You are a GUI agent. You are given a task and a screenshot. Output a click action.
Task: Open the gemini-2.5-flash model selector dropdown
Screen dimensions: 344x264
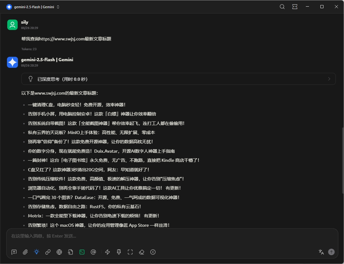click(34, 7)
